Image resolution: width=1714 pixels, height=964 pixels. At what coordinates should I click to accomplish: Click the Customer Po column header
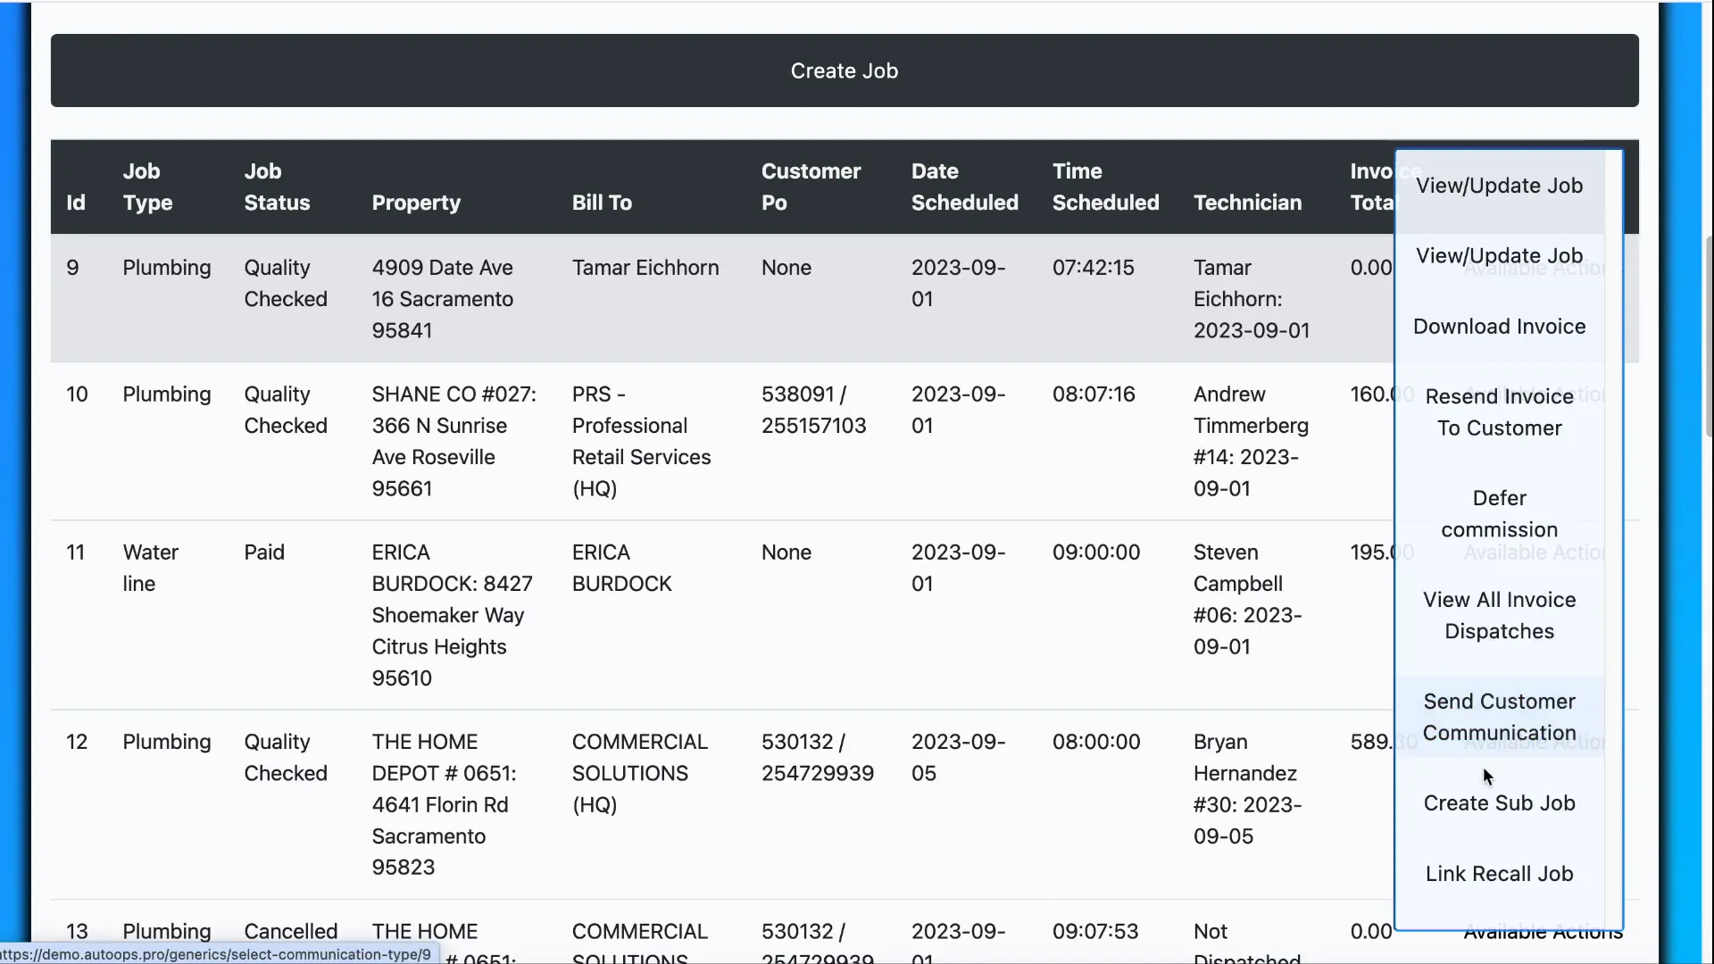click(x=811, y=187)
